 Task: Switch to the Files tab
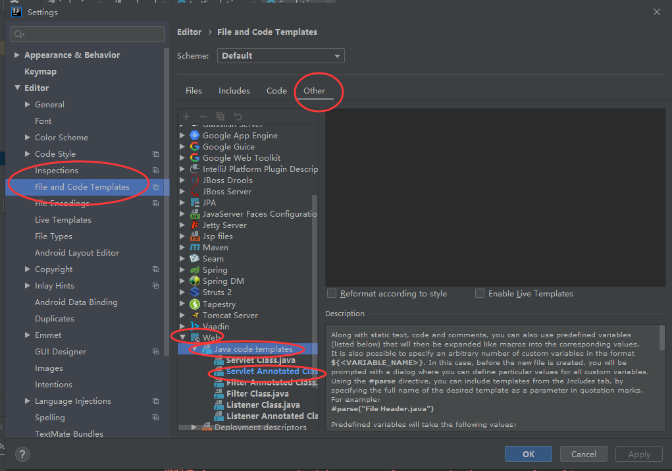(x=194, y=90)
